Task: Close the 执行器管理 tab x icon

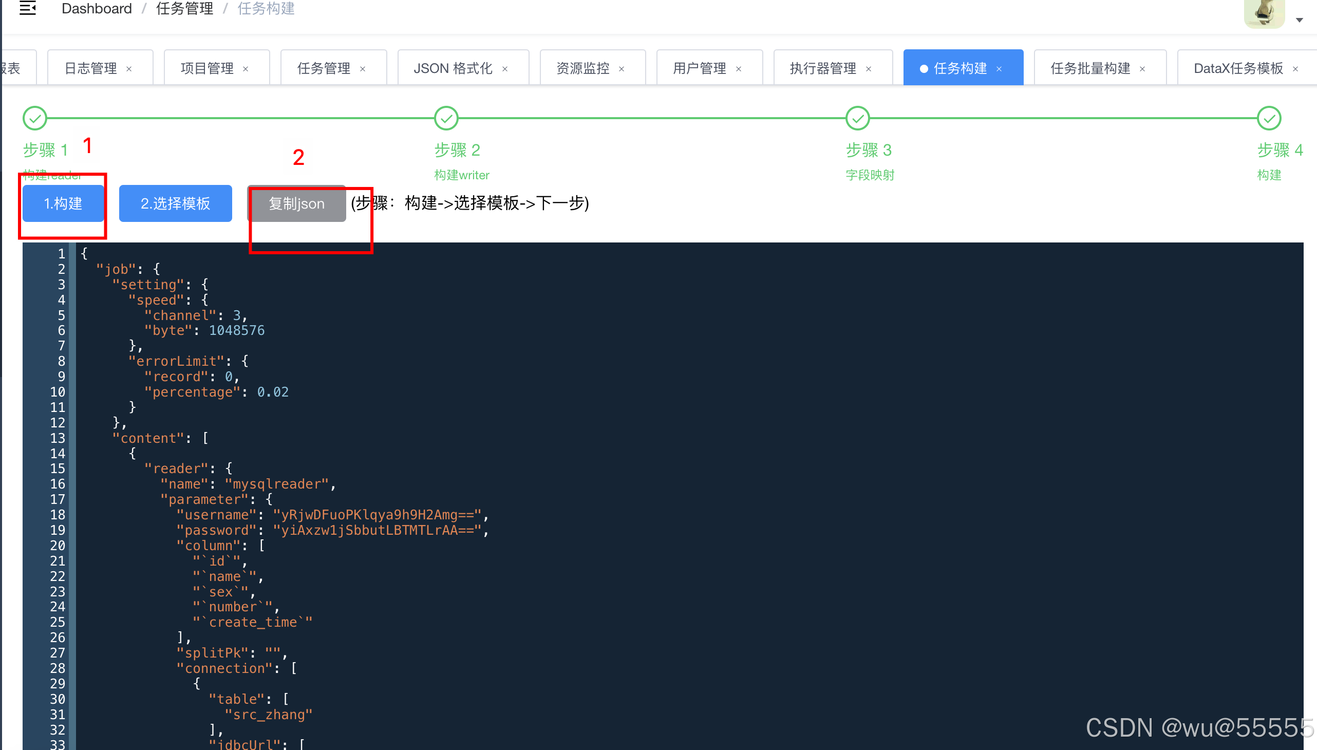Action: tap(869, 69)
